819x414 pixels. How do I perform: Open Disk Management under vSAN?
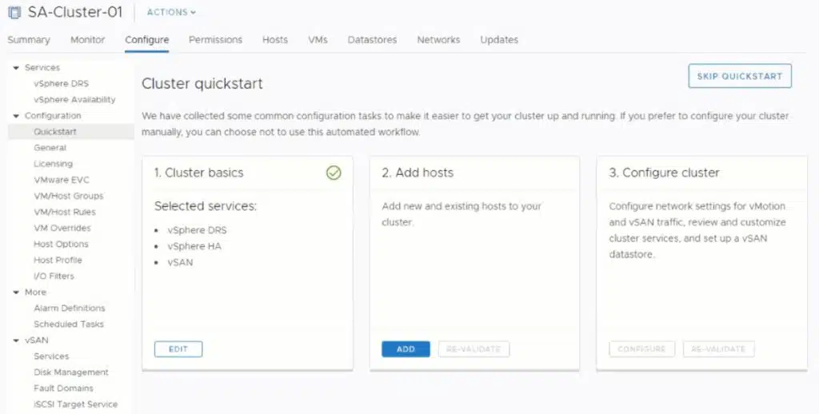tap(71, 372)
